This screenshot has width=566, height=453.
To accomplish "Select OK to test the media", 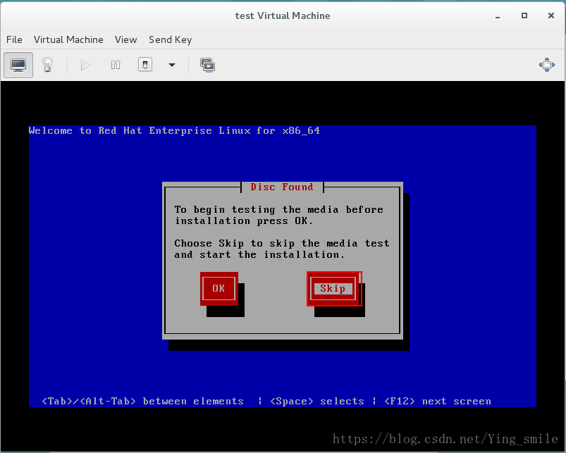I will coord(219,289).
